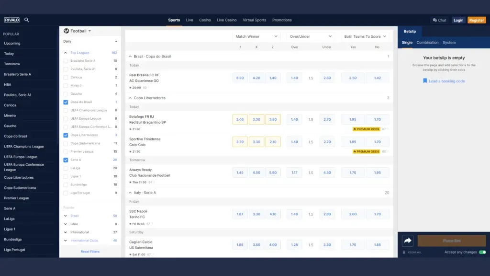Screen dimensions: 490x276
Task: Open the search with the magnifier icon
Action: pyautogui.click(x=27, y=20)
